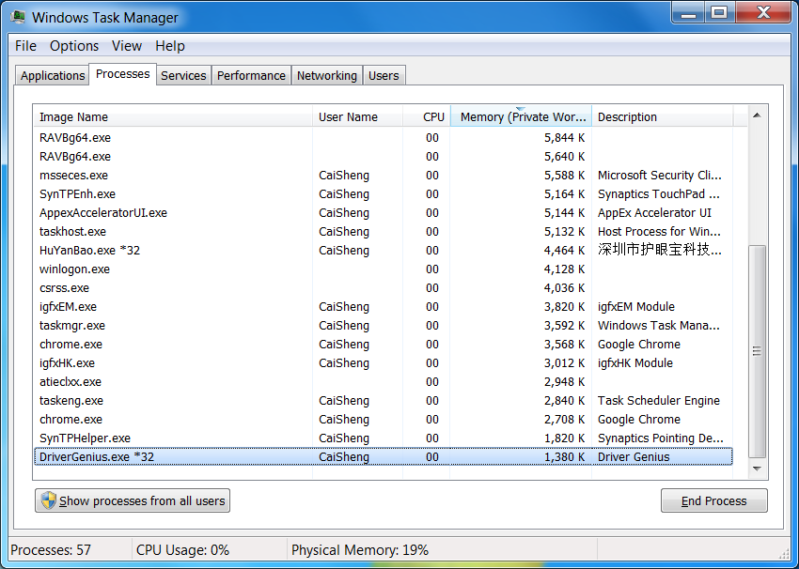Viewport: 799px width, 569px height.
Task: Open the View menu
Action: pos(126,46)
